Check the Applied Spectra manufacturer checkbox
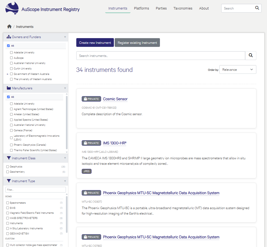Image resolution: width=267 pixels, height=247 pixels. [x=11, y=120]
